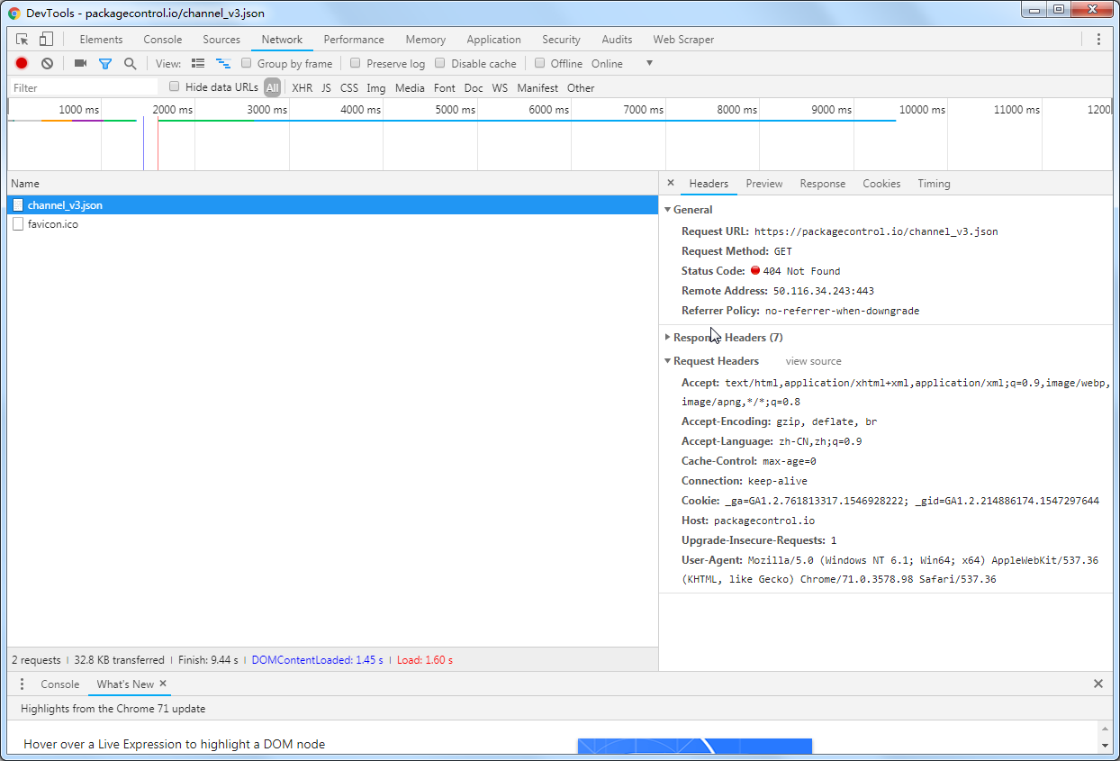The height and width of the screenshot is (761, 1120).
Task: Filter requests by Other
Action: tap(581, 87)
